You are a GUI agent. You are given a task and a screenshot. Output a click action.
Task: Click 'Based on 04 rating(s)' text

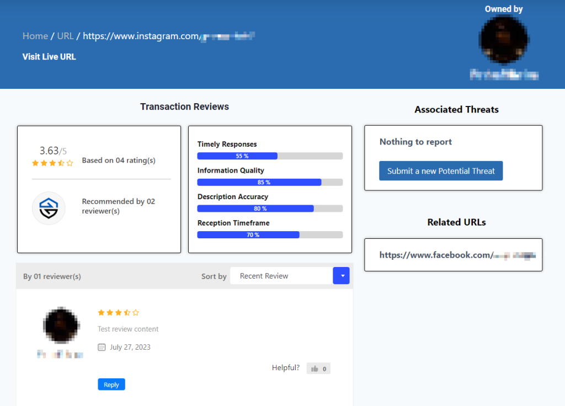119,161
